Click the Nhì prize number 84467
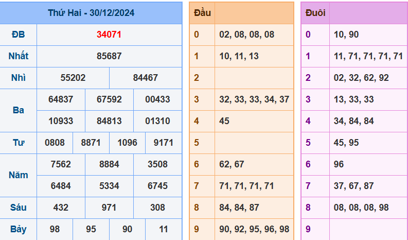 (146, 78)
